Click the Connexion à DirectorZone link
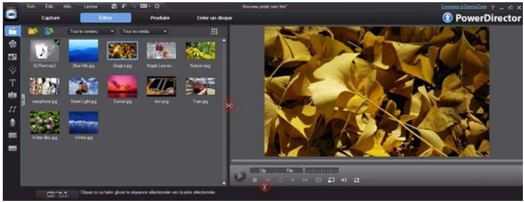The image size is (524, 202). 464,7
